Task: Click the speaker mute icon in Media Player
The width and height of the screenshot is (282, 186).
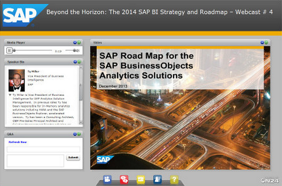Action: coord(78,50)
